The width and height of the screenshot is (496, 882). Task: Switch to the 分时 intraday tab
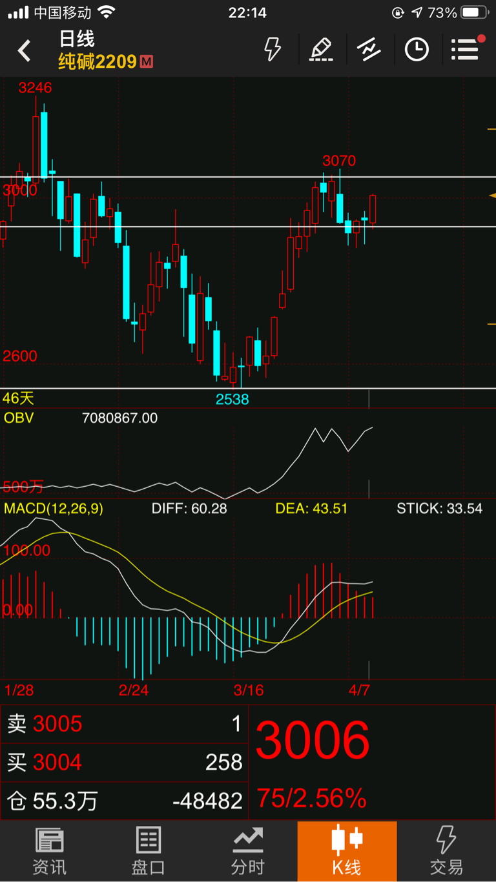click(x=248, y=851)
